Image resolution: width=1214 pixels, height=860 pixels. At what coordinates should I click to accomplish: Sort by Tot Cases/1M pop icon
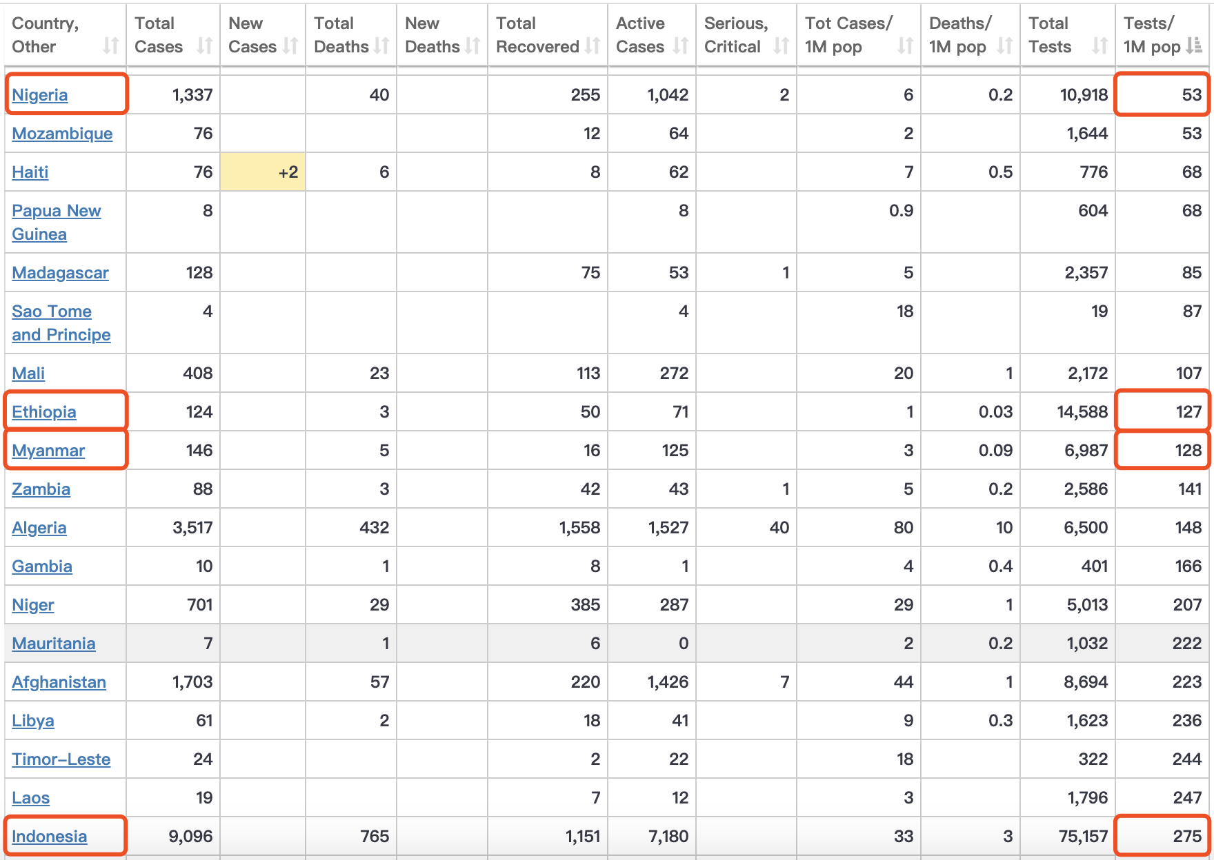[905, 46]
